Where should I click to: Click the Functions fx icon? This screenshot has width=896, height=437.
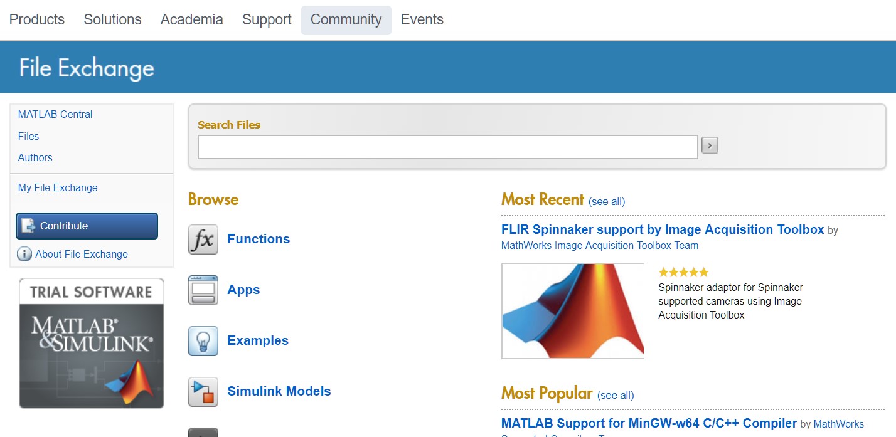(x=203, y=240)
